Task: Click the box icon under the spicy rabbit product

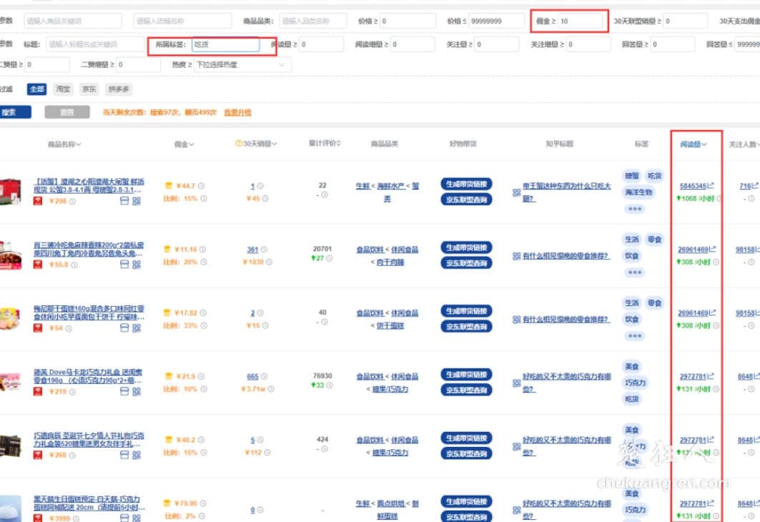Action: (124, 265)
